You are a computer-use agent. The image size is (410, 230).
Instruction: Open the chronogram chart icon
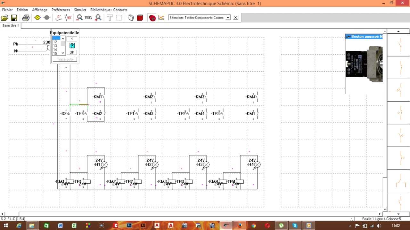[161, 18]
